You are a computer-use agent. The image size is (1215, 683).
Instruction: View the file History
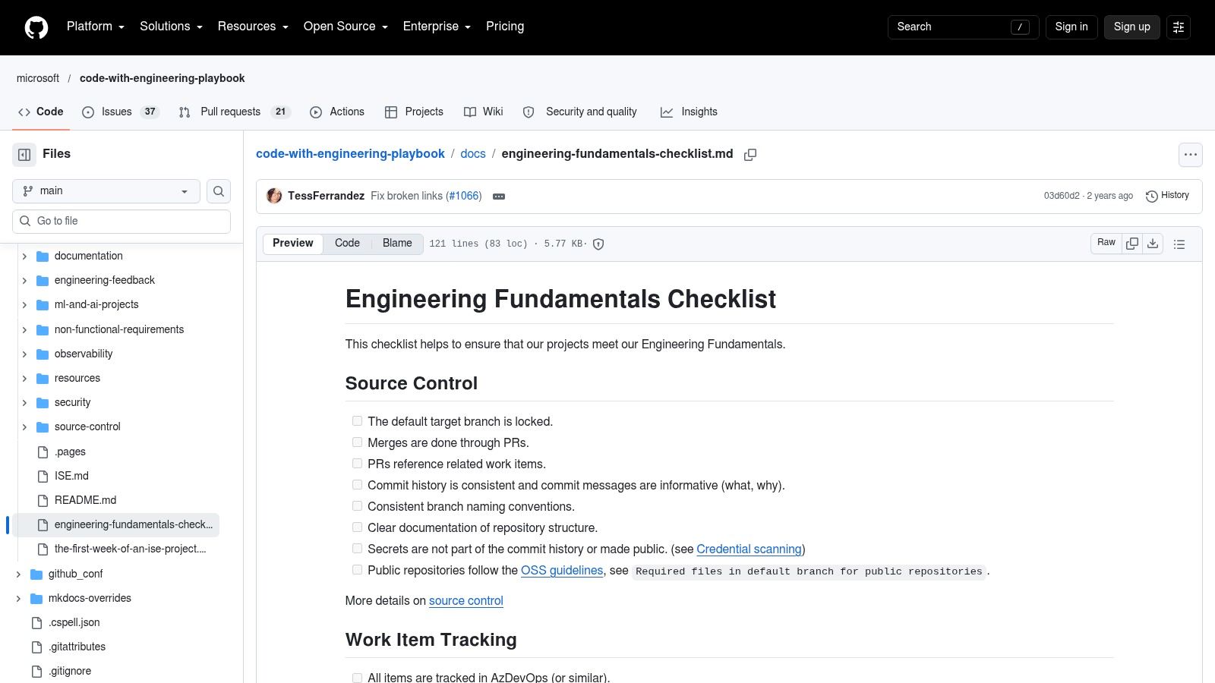point(1167,196)
